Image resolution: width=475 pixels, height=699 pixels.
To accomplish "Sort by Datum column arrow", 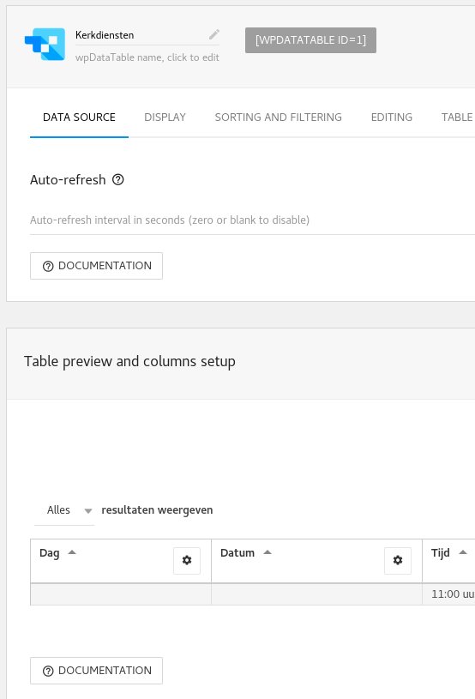I will point(268,552).
